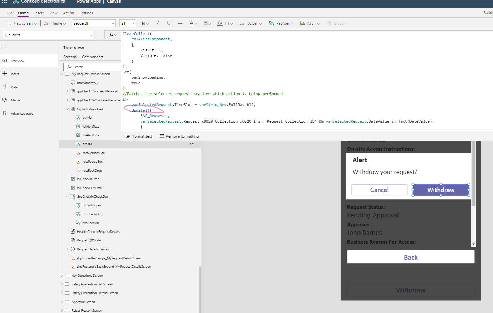Select lblAlertText in tree view
The height and width of the screenshot is (313, 493).
[x=90, y=126]
